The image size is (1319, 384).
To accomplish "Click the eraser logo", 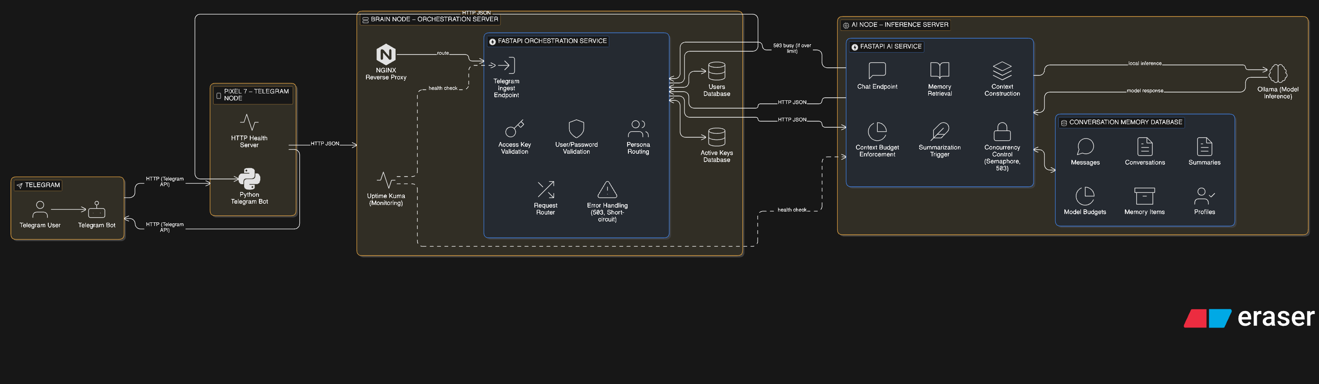I will click(x=1249, y=318).
